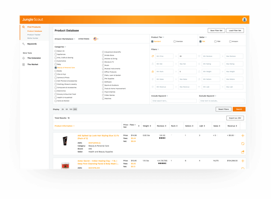This screenshot has height=199, width=271.
Task: Click plus icon for AXE Hair Styling Glue
Action: point(243,136)
